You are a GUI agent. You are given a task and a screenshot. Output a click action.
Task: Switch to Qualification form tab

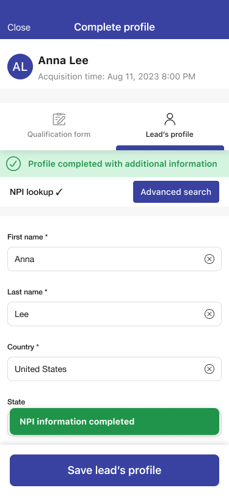coord(59,126)
